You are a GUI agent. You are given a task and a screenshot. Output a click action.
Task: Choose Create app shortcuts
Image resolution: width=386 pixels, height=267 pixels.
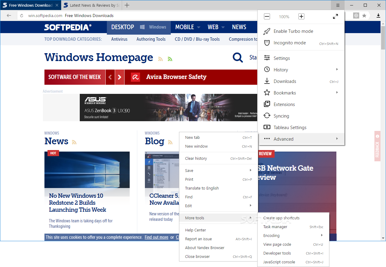pyautogui.click(x=293, y=218)
